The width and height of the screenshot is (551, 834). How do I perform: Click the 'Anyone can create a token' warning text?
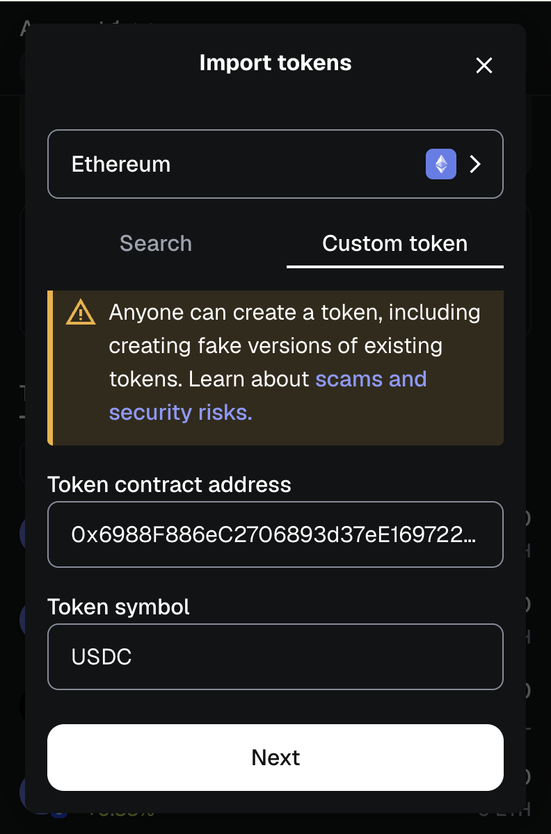tap(294, 313)
